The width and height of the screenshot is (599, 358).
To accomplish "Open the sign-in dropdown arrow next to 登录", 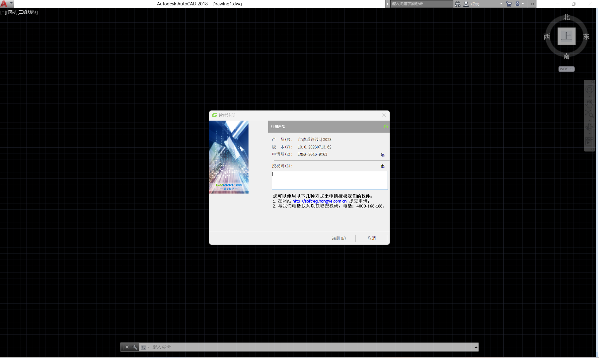I will (501, 4).
